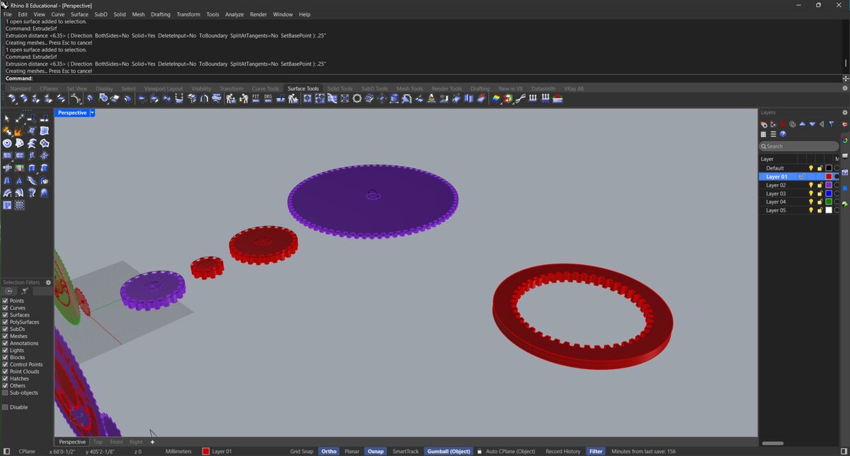Switch to the Curve Tools toolbar tab

tap(266, 88)
